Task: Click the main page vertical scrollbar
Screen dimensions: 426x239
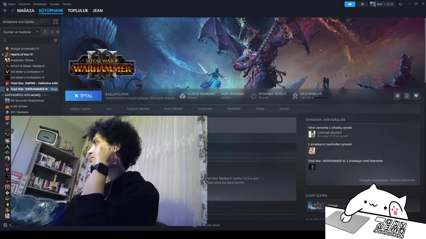Action: [425, 50]
